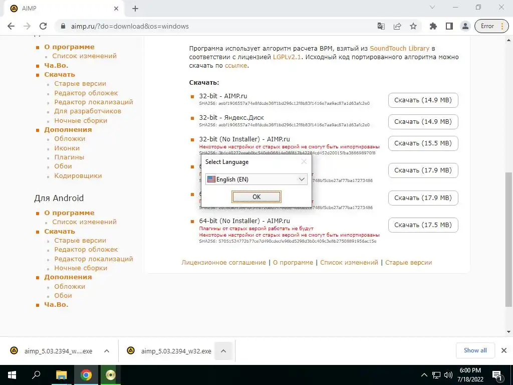Click the scrollbar down arrow

click(508, 332)
